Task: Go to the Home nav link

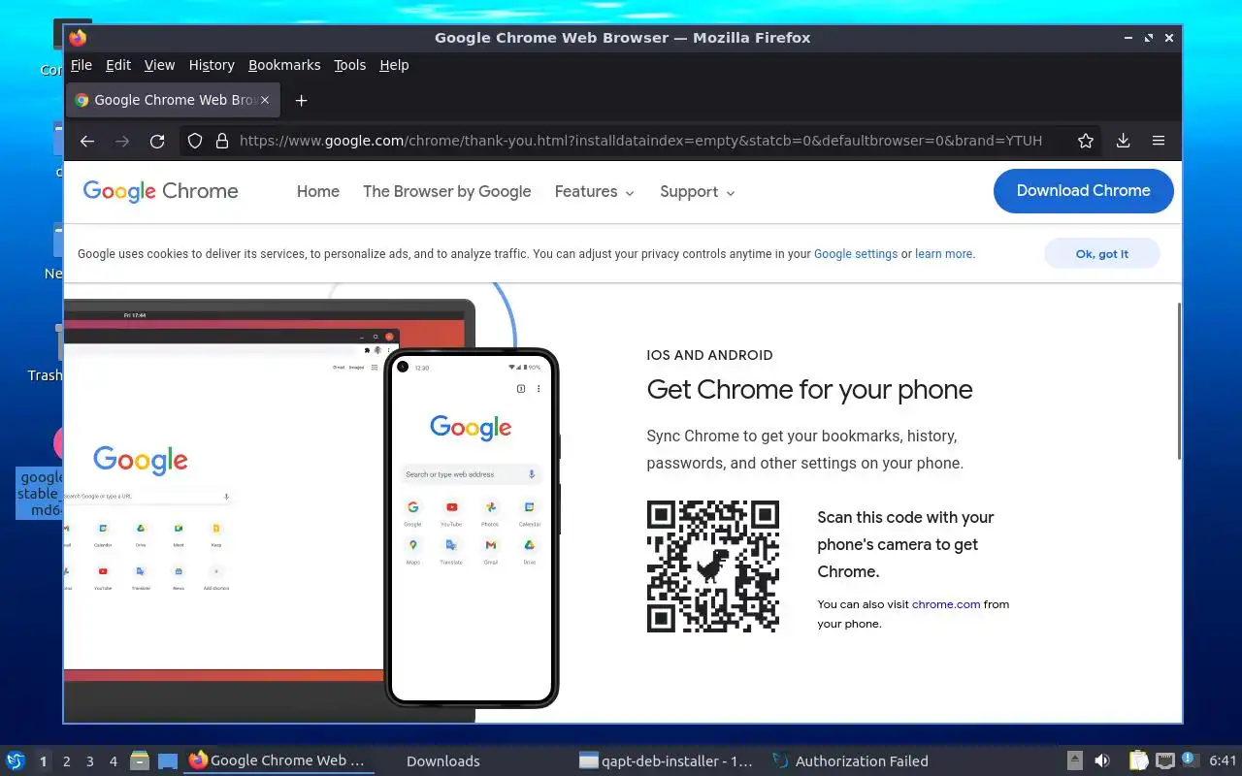Action: point(318,191)
